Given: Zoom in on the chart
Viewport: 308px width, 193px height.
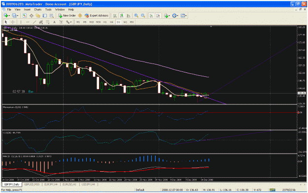Looking at the screenshot, I should (136, 16).
